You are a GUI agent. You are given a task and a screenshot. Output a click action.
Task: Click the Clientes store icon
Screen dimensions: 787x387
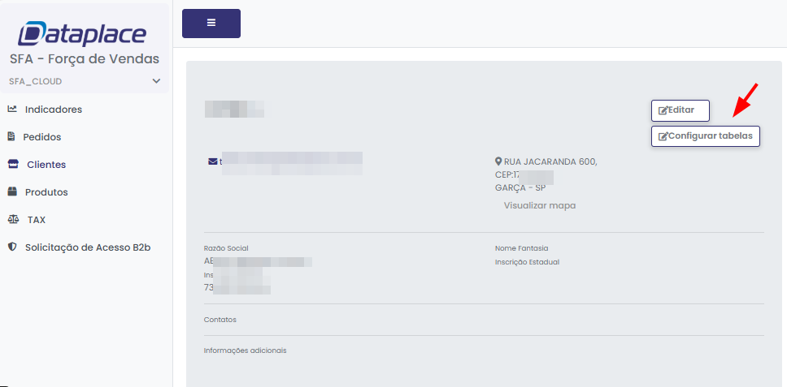click(x=12, y=164)
